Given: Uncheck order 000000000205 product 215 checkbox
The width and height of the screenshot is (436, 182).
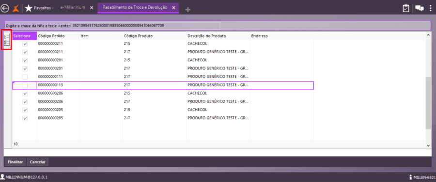Looking at the screenshot, I should 25,110.
